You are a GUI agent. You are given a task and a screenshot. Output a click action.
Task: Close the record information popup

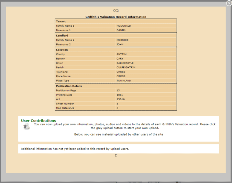point(229,3)
